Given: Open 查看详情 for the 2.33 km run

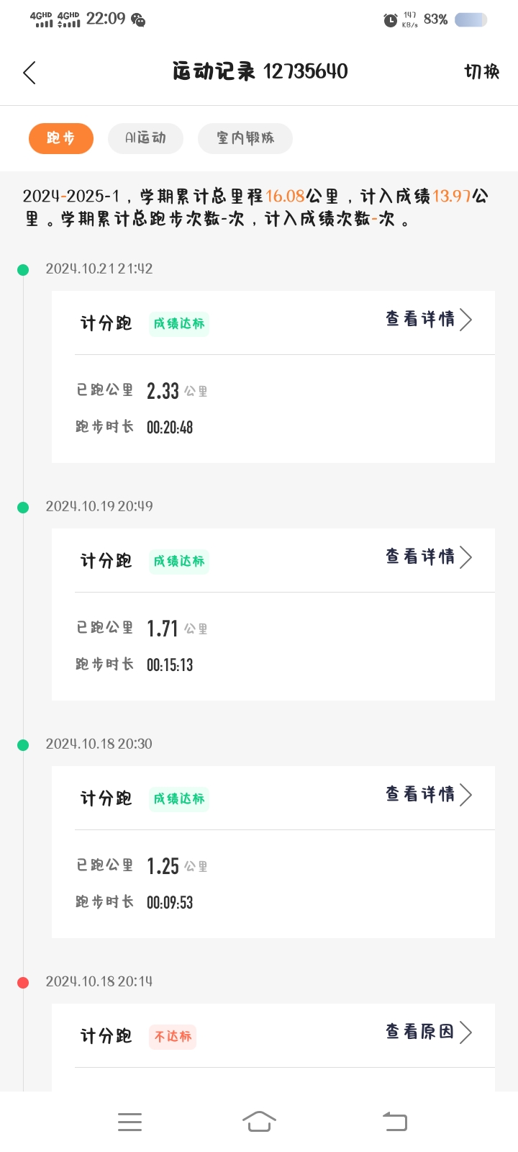Looking at the screenshot, I should 429,319.
